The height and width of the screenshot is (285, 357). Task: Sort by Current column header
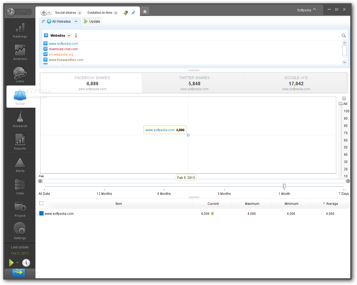[213, 204]
